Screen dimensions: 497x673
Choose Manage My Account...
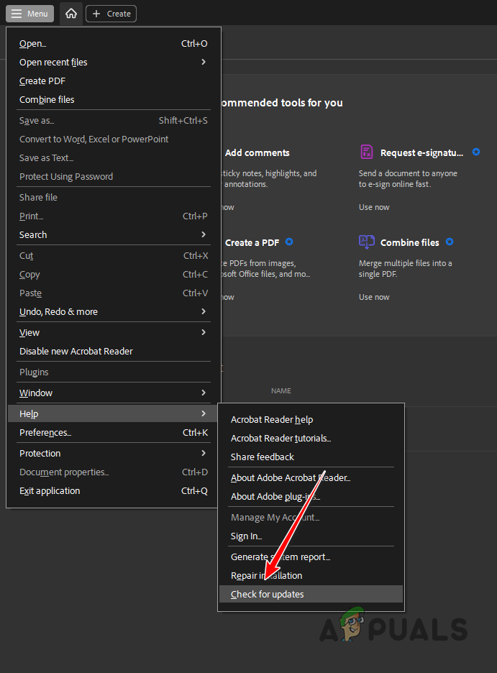311,517
